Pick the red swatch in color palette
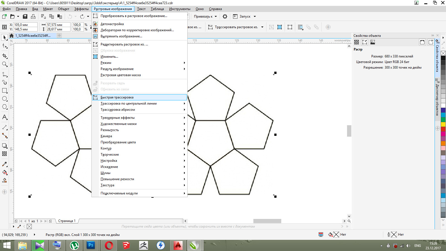This screenshot has height=251, width=446. coord(443,129)
